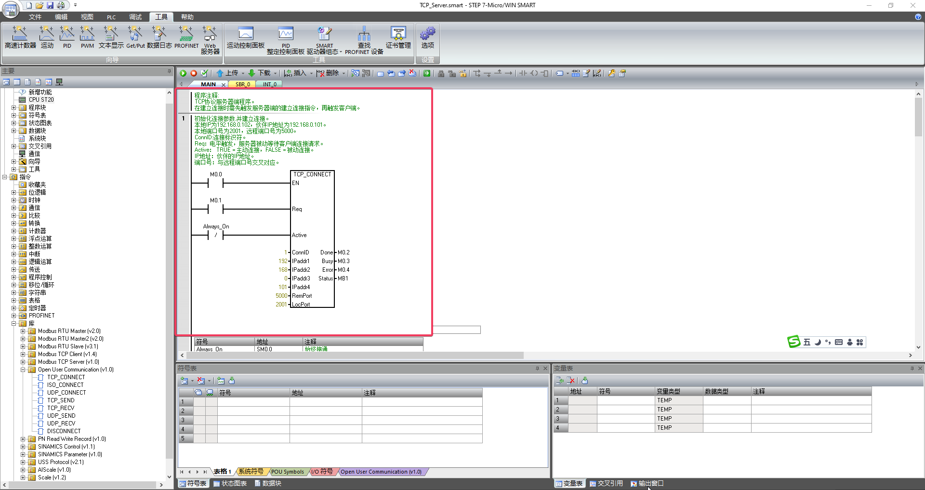Open the 运动控制面板 motion control panel

246,37
